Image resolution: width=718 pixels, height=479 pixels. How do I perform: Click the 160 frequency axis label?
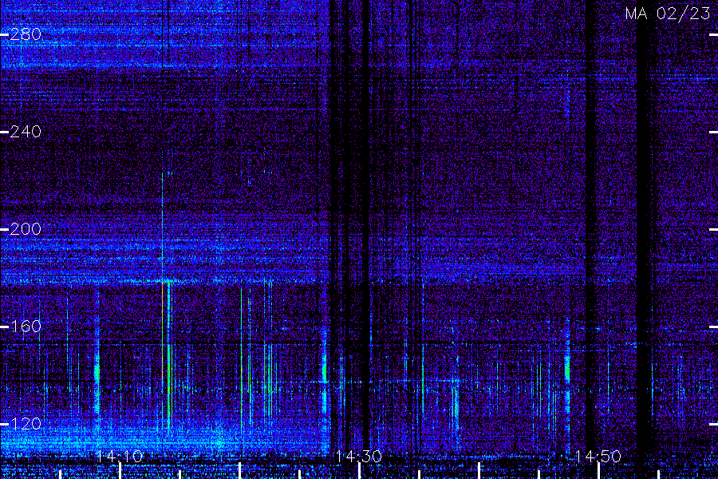tap(26, 327)
